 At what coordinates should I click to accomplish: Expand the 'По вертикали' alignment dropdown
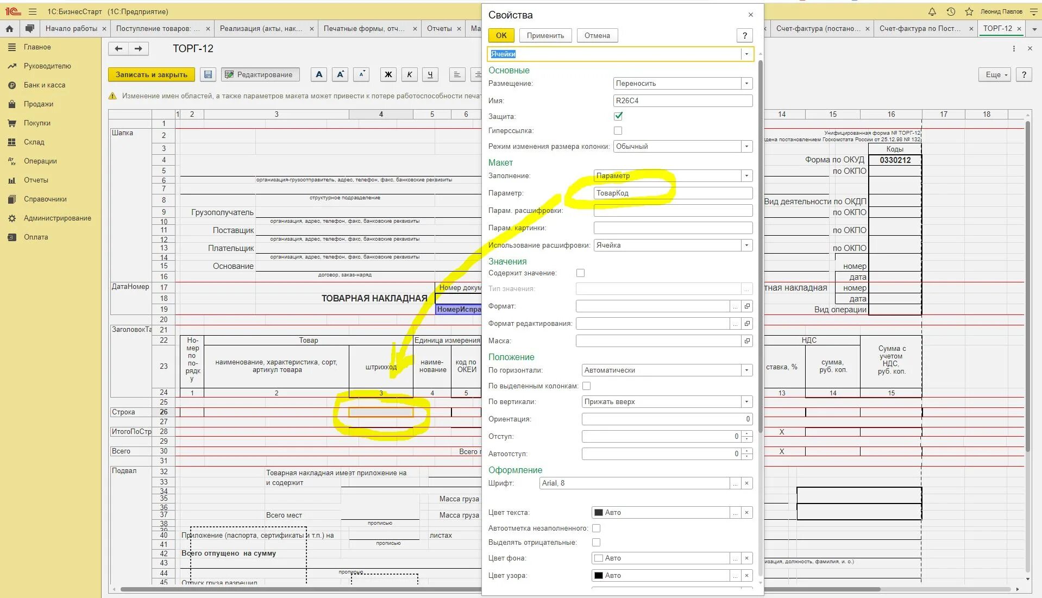[747, 402]
